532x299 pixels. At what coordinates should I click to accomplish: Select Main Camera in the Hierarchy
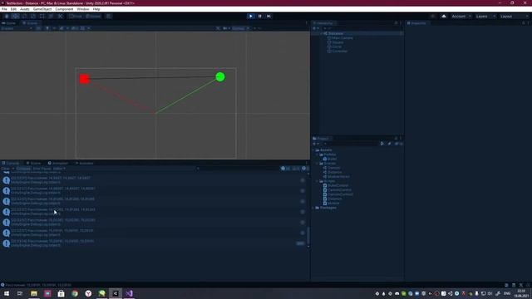point(342,38)
